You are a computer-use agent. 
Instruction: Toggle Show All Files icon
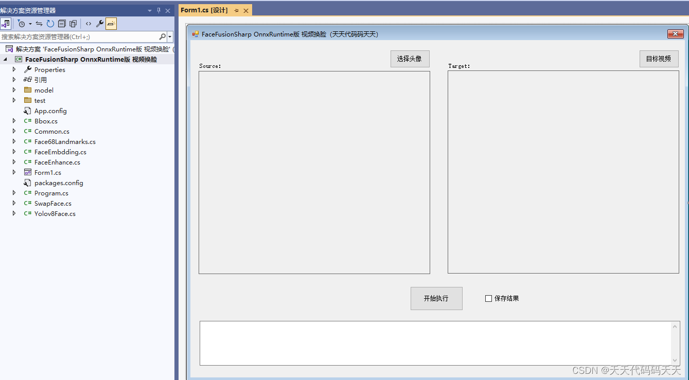click(73, 24)
